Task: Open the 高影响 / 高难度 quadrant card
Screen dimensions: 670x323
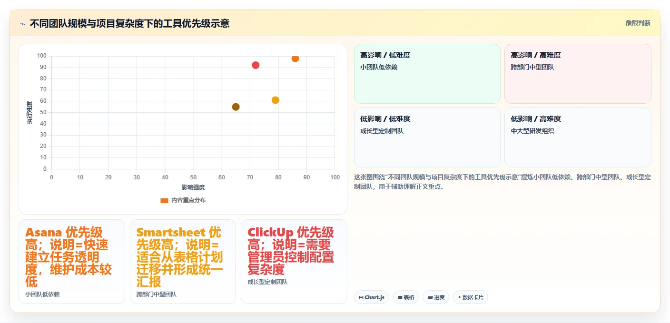Action: pos(578,74)
